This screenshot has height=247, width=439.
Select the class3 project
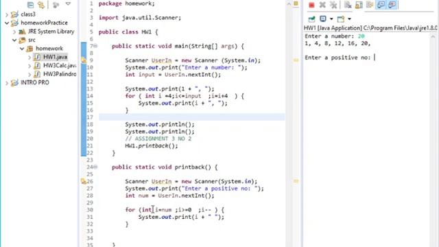[28, 14]
